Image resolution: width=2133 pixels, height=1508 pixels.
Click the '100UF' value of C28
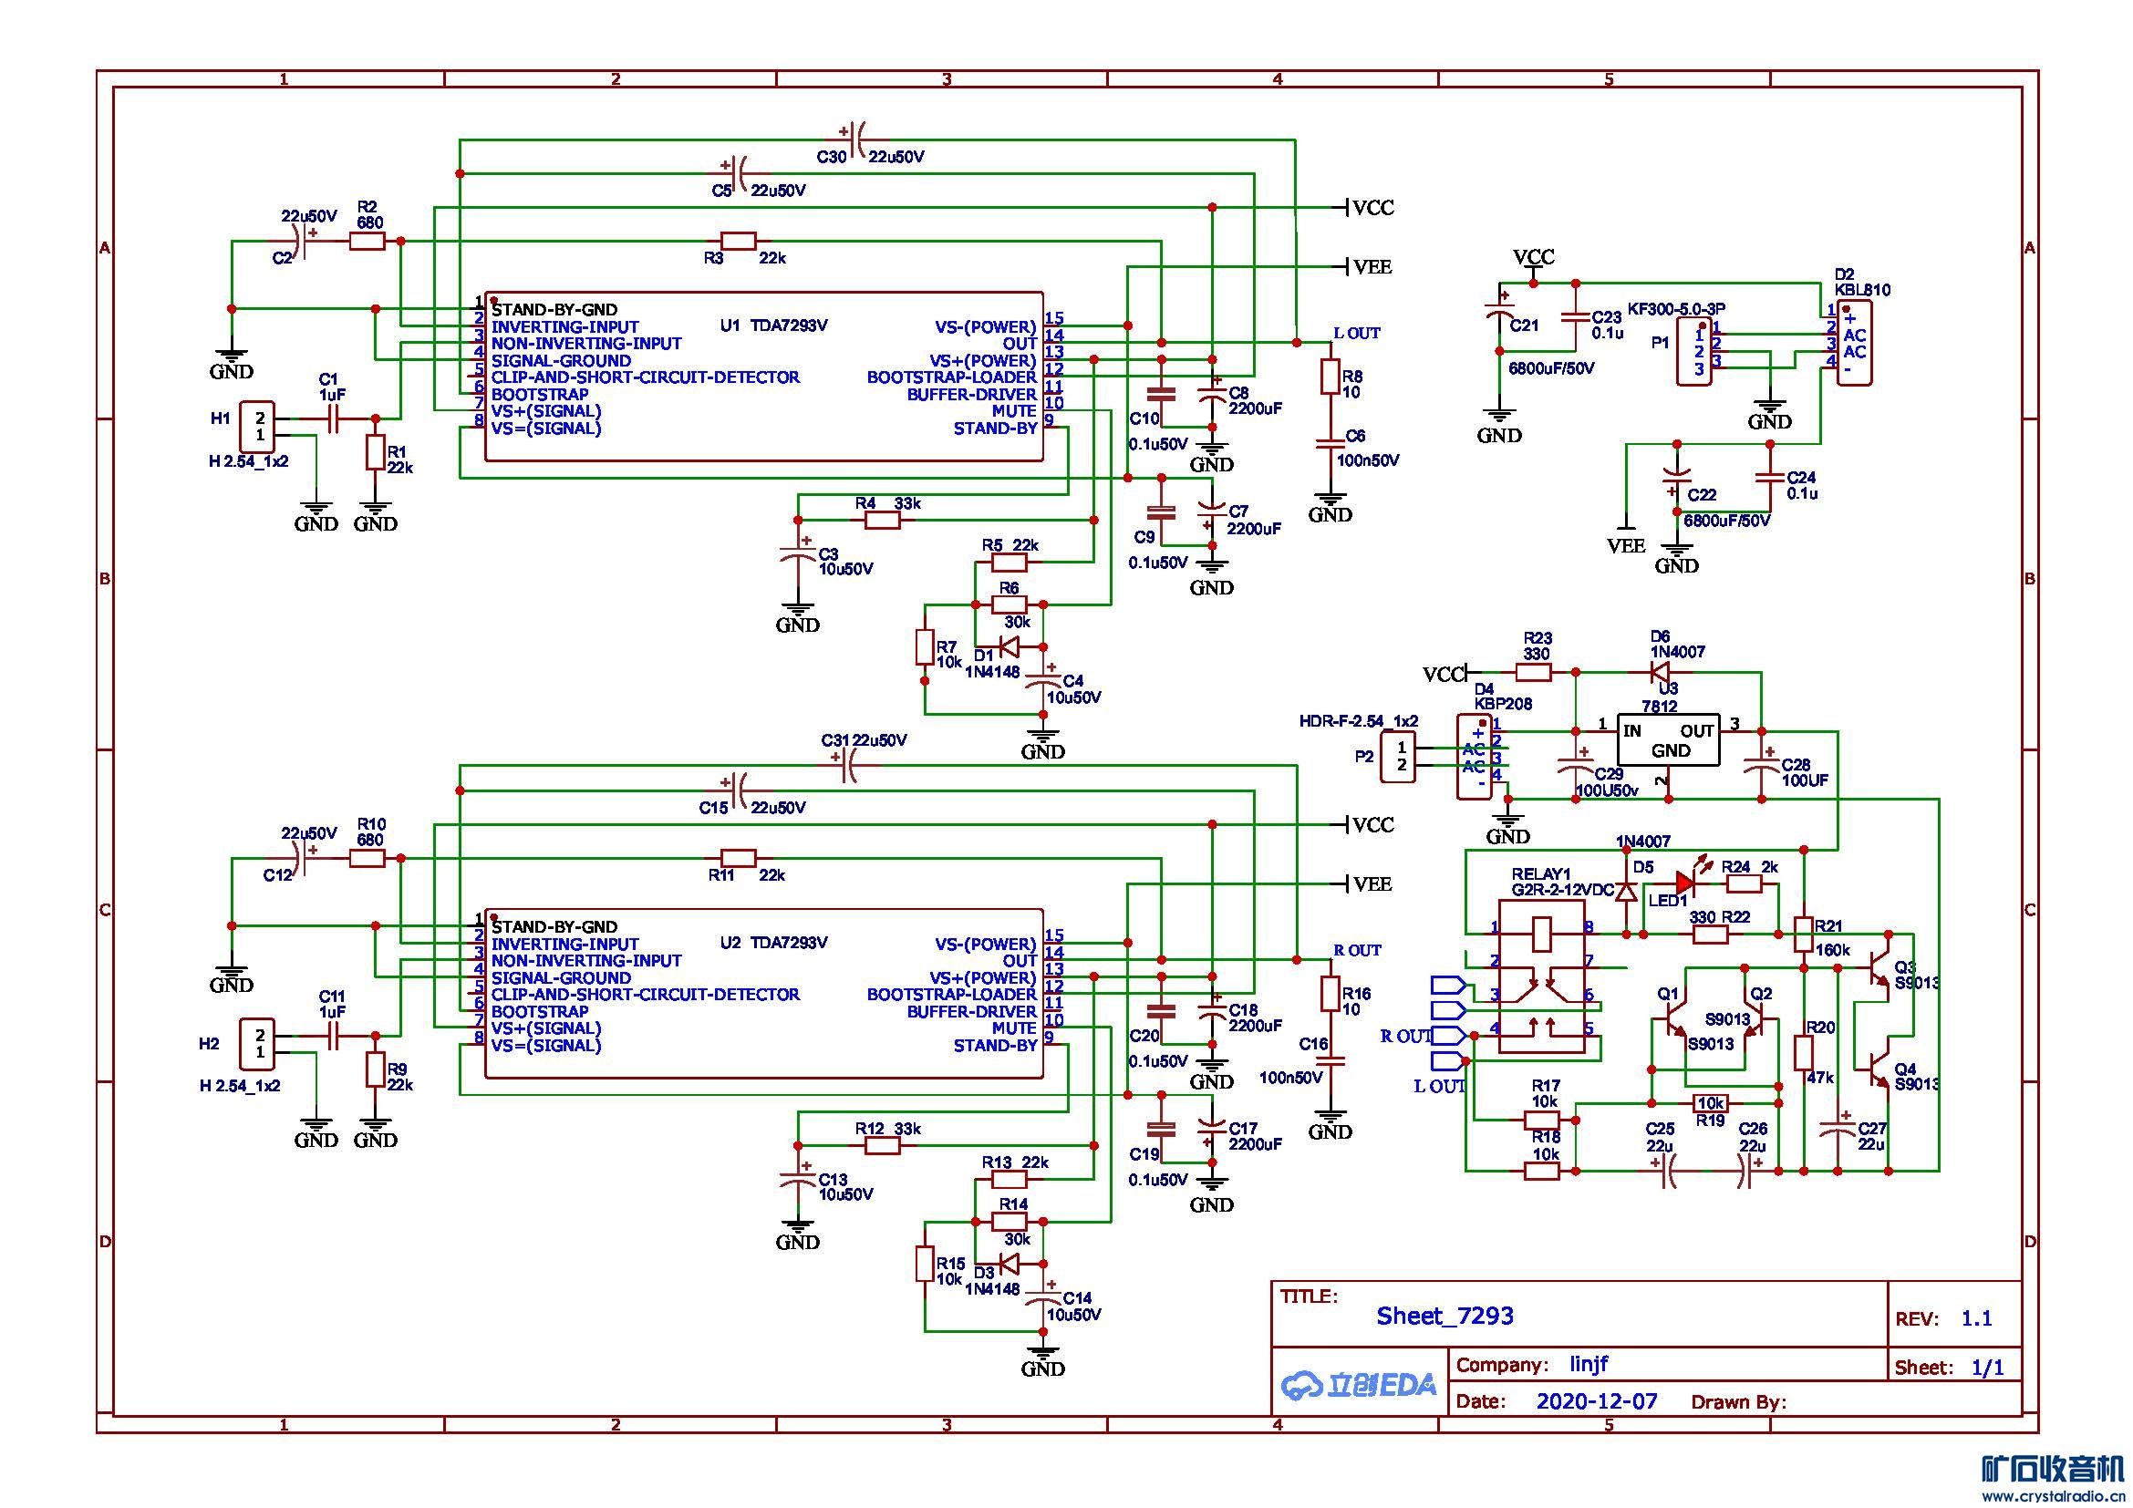1804,780
